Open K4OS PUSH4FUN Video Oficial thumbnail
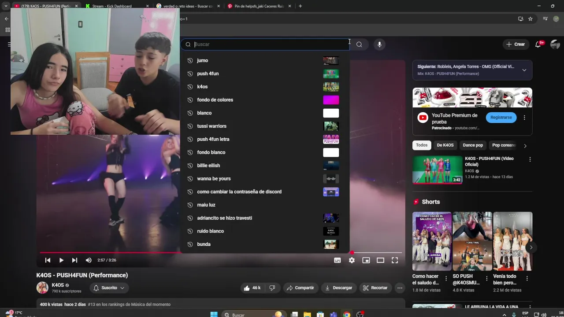Image resolution: width=564 pixels, height=317 pixels. click(438, 170)
